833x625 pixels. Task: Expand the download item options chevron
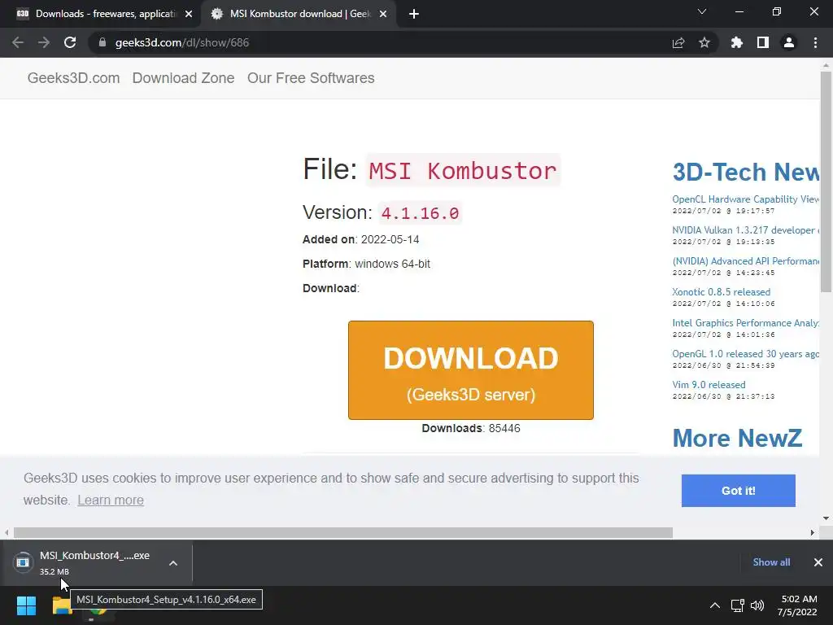click(x=173, y=563)
